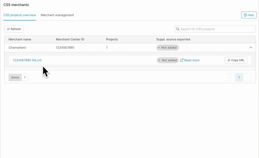
Task: Click Read more next to the Not added badge
Action: [x=192, y=60]
